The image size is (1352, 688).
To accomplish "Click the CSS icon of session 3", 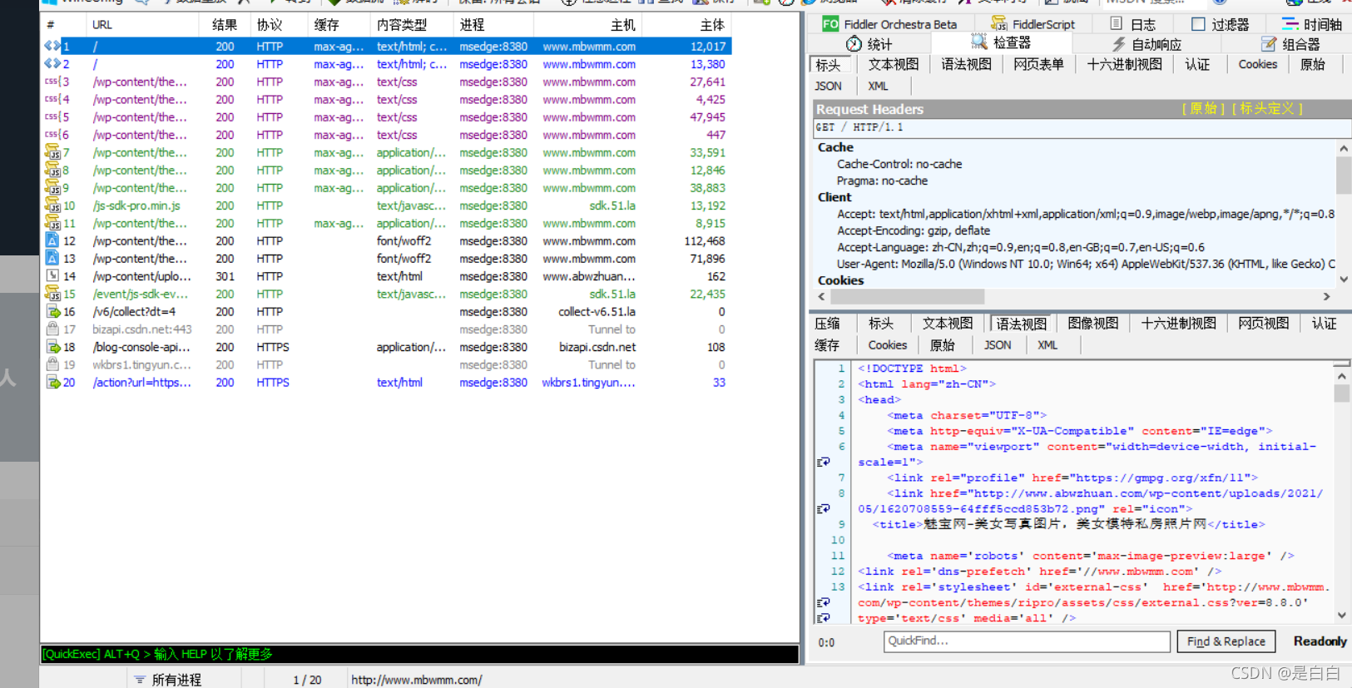I will [52, 82].
